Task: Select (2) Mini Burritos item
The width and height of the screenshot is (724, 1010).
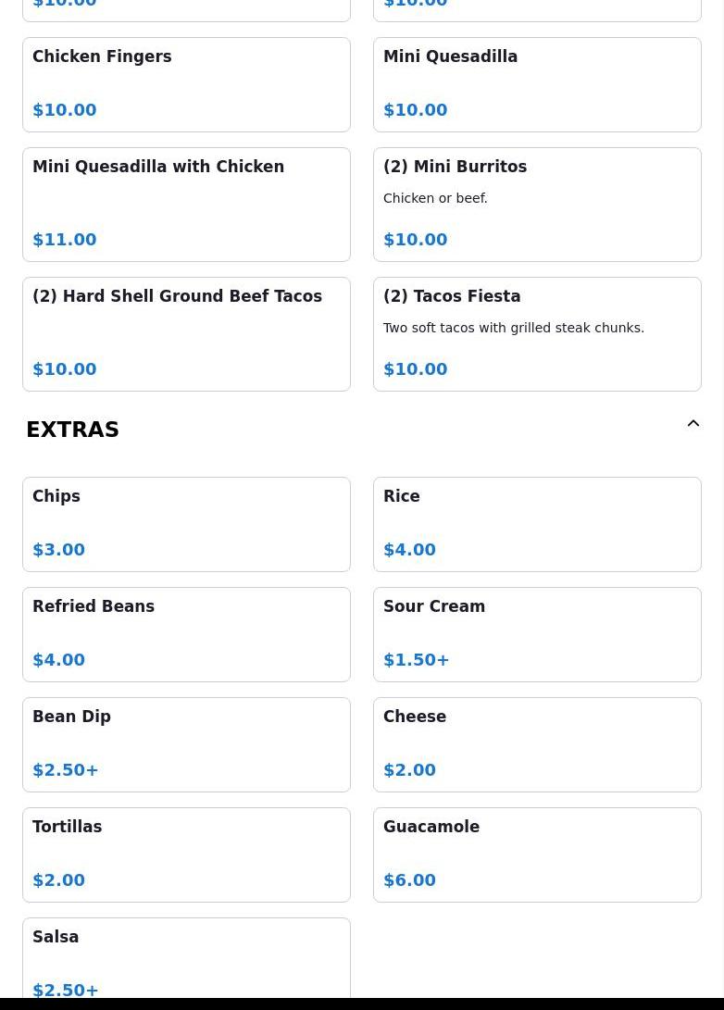Action: click(x=537, y=204)
